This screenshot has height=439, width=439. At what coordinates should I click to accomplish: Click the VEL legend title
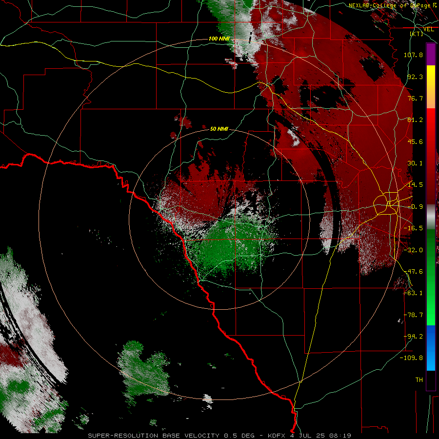[428, 29]
